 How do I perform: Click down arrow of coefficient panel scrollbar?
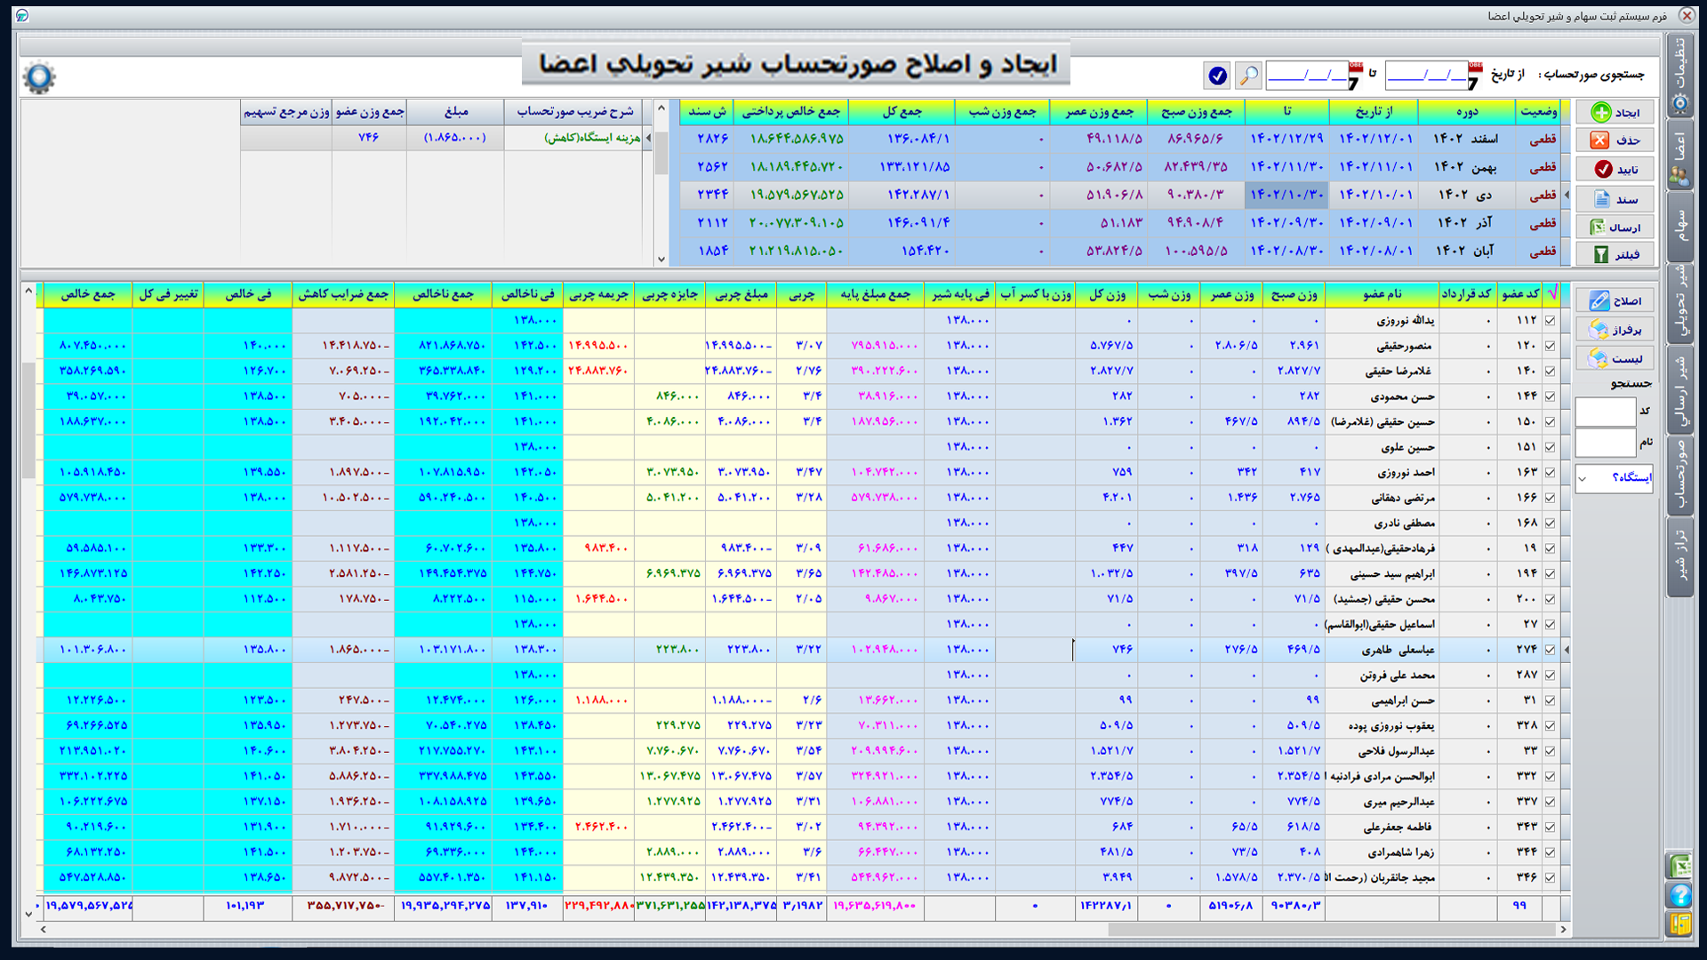point(661,260)
